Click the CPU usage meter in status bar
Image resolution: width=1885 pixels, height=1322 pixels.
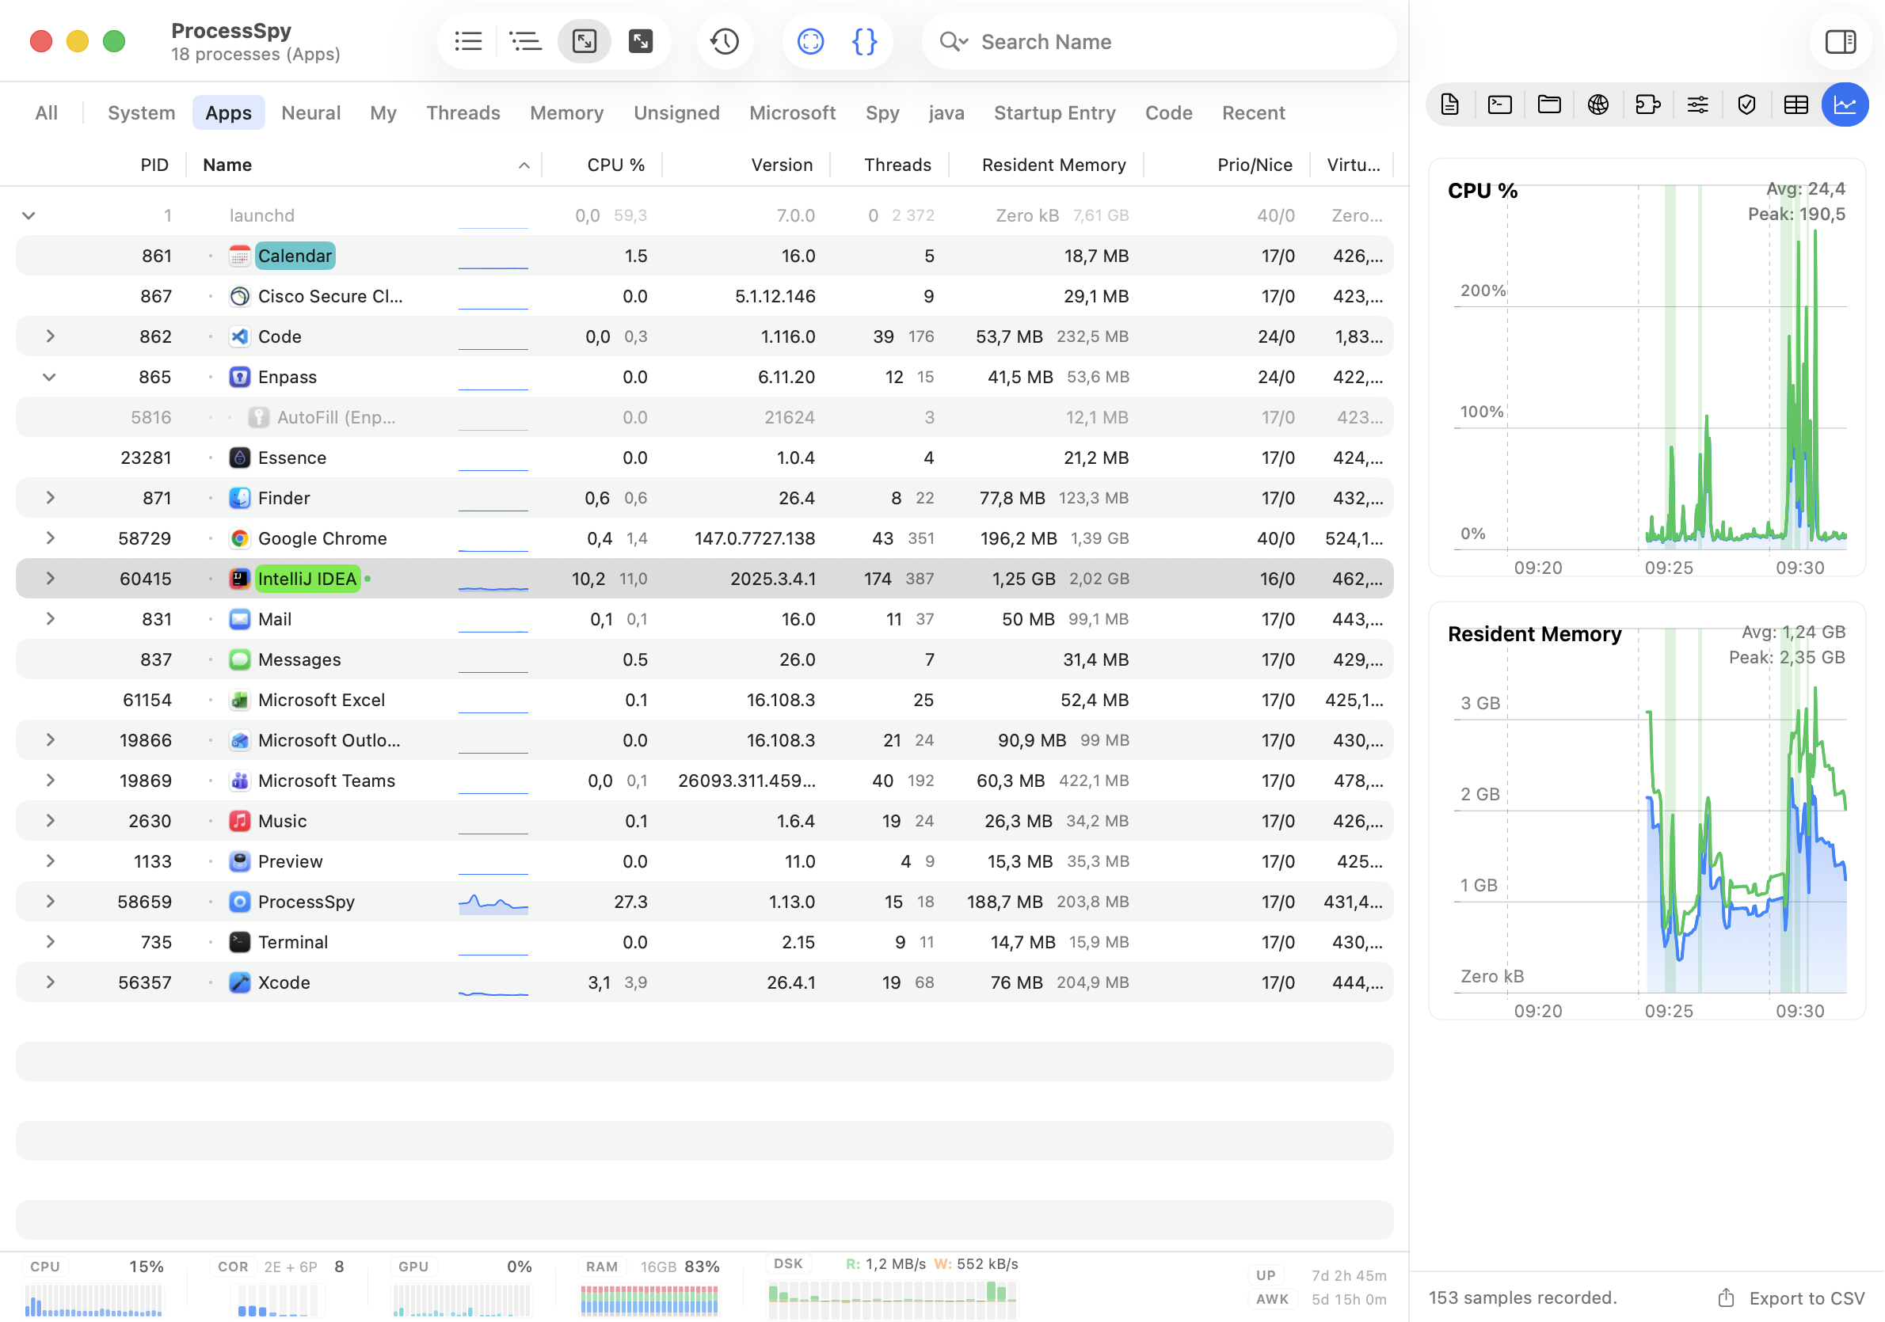pyautogui.click(x=93, y=1287)
